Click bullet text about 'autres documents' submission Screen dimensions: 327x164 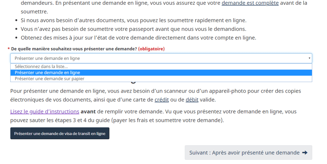click(x=133, y=20)
